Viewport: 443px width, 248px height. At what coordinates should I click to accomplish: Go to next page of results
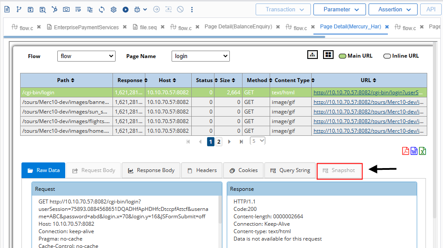click(229, 141)
